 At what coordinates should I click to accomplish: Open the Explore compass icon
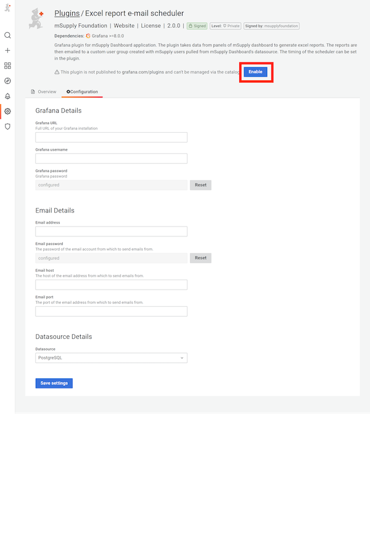pyautogui.click(x=7, y=81)
